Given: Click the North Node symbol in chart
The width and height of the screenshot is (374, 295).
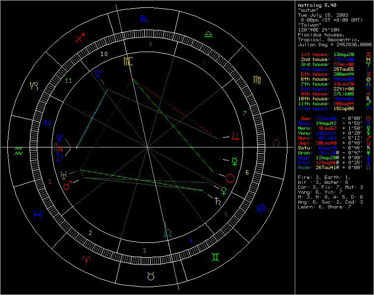Looking at the screenshot, I should tap(168, 233).
